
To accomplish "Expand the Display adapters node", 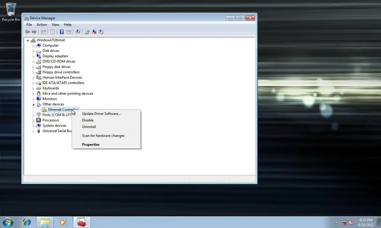I will pyautogui.click(x=33, y=56).
